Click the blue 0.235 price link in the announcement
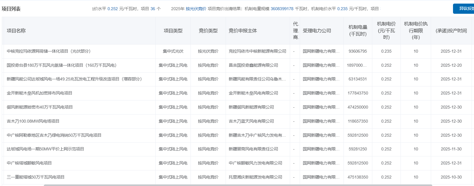The image size is (474, 186). pos(342,9)
